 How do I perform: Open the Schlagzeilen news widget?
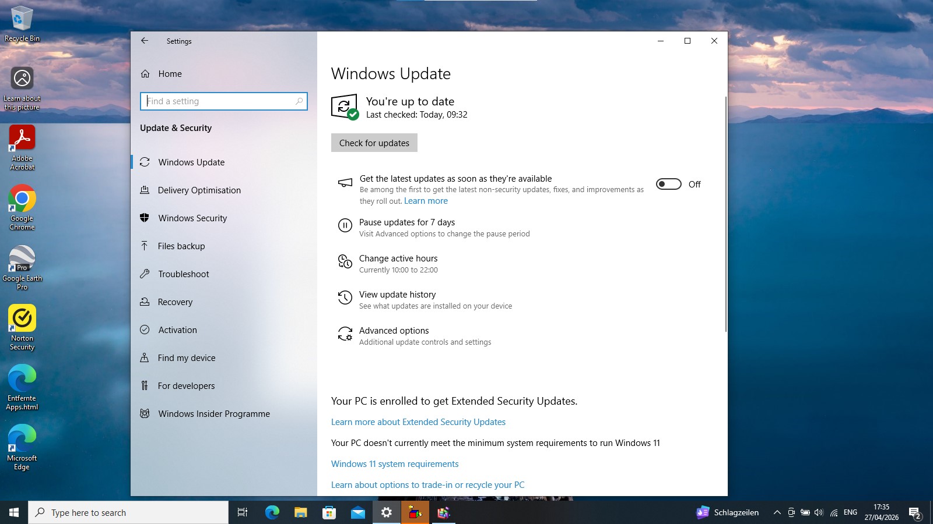point(728,512)
